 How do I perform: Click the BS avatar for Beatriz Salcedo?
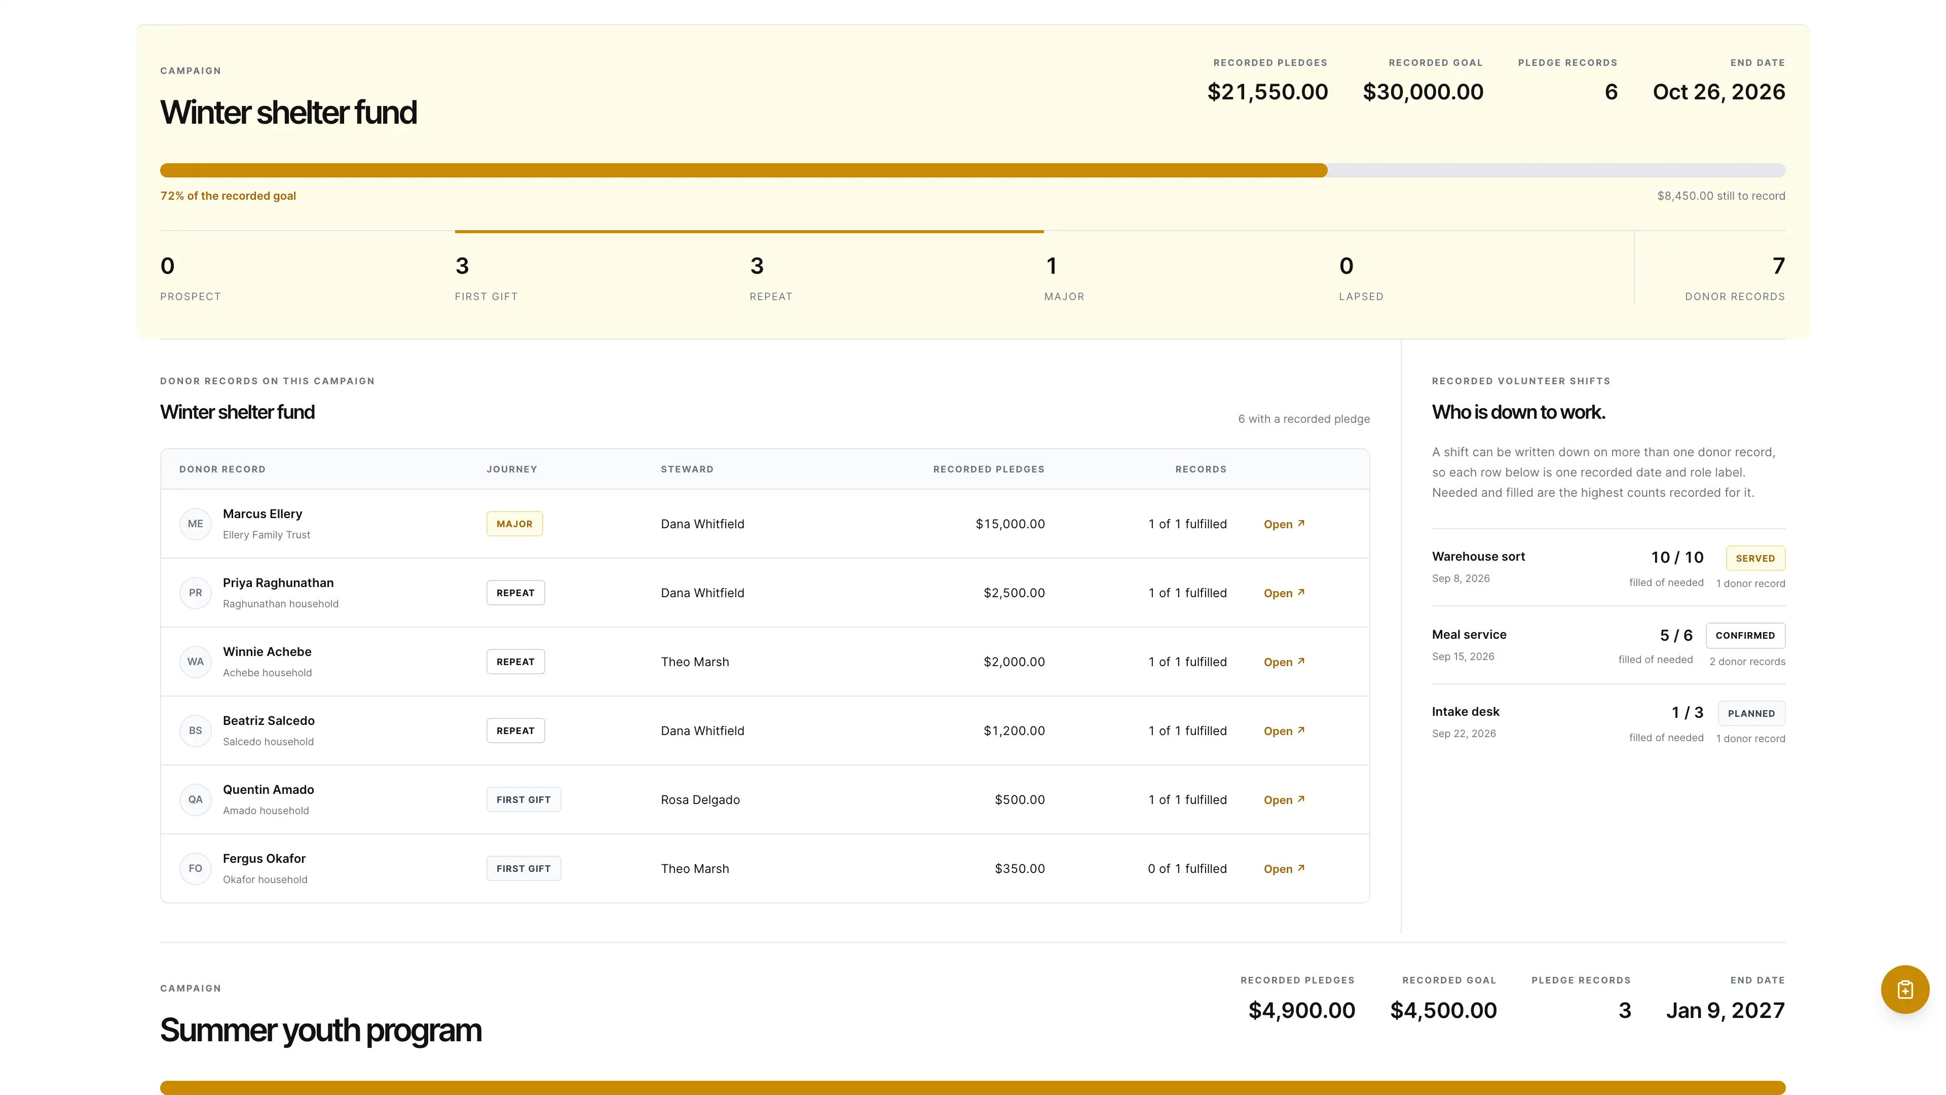[196, 730]
